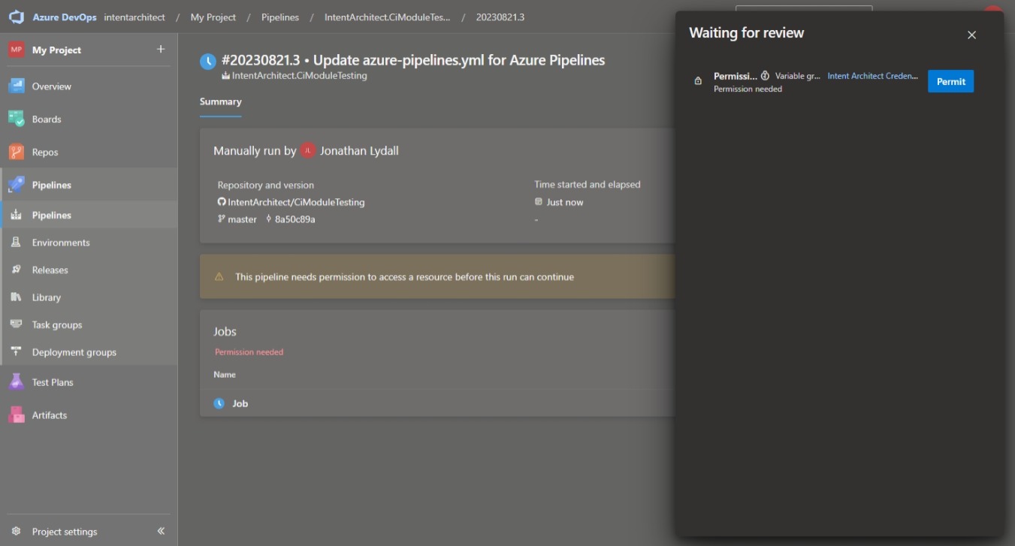The width and height of the screenshot is (1015, 546).
Task: Click commit hash 8a50c89a
Action: (295, 219)
